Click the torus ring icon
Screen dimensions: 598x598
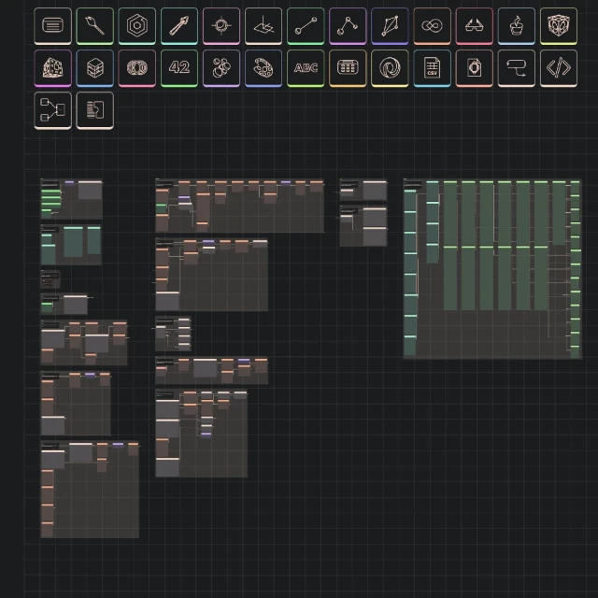pyautogui.click(x=137, y=68)
